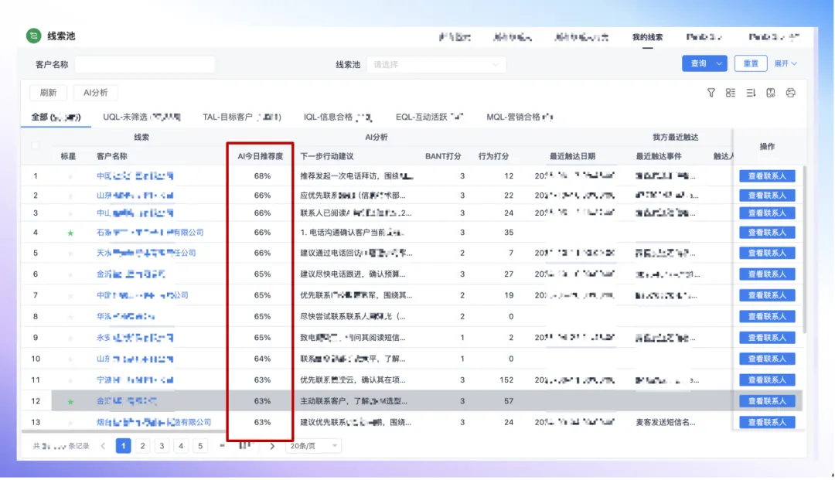This screenshot has height=480, width=835.
Task: Go to next page arrow
Action: 272,446
